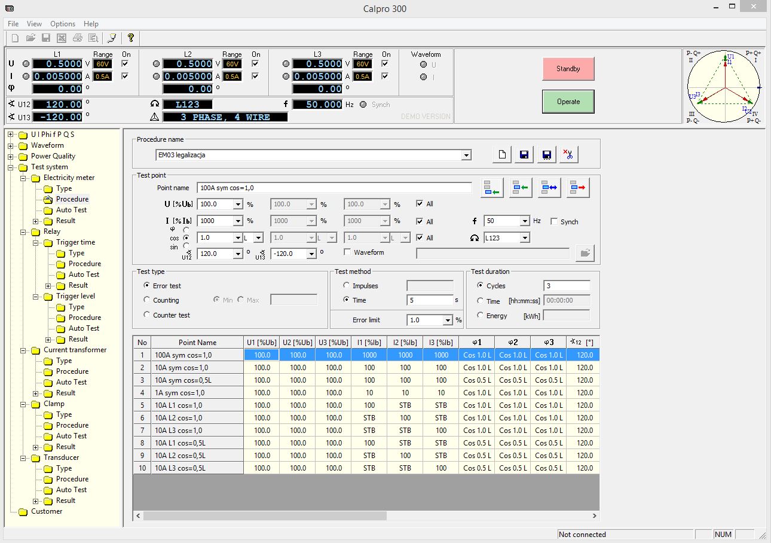Select the Energy test duration radio button
The image size is (771, 543).
480,315
